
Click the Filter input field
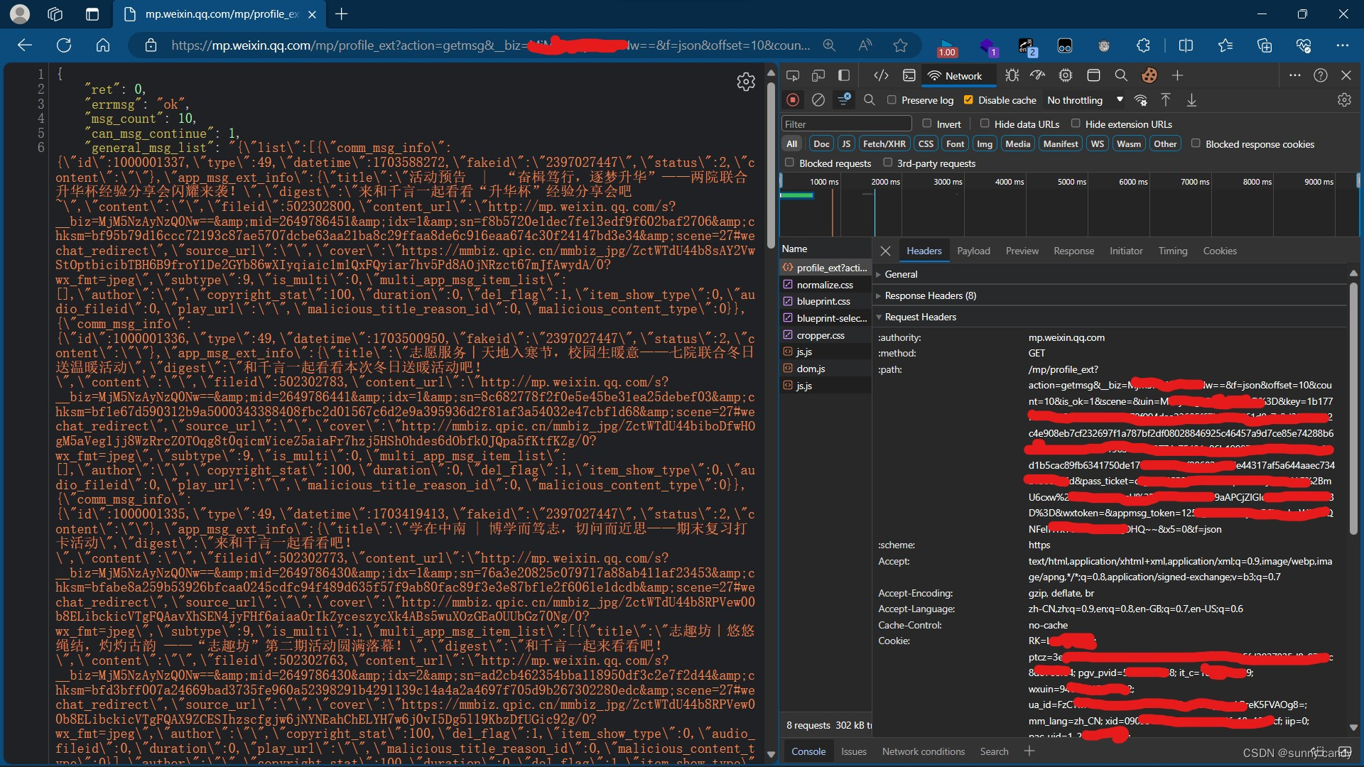pos(846,124)
